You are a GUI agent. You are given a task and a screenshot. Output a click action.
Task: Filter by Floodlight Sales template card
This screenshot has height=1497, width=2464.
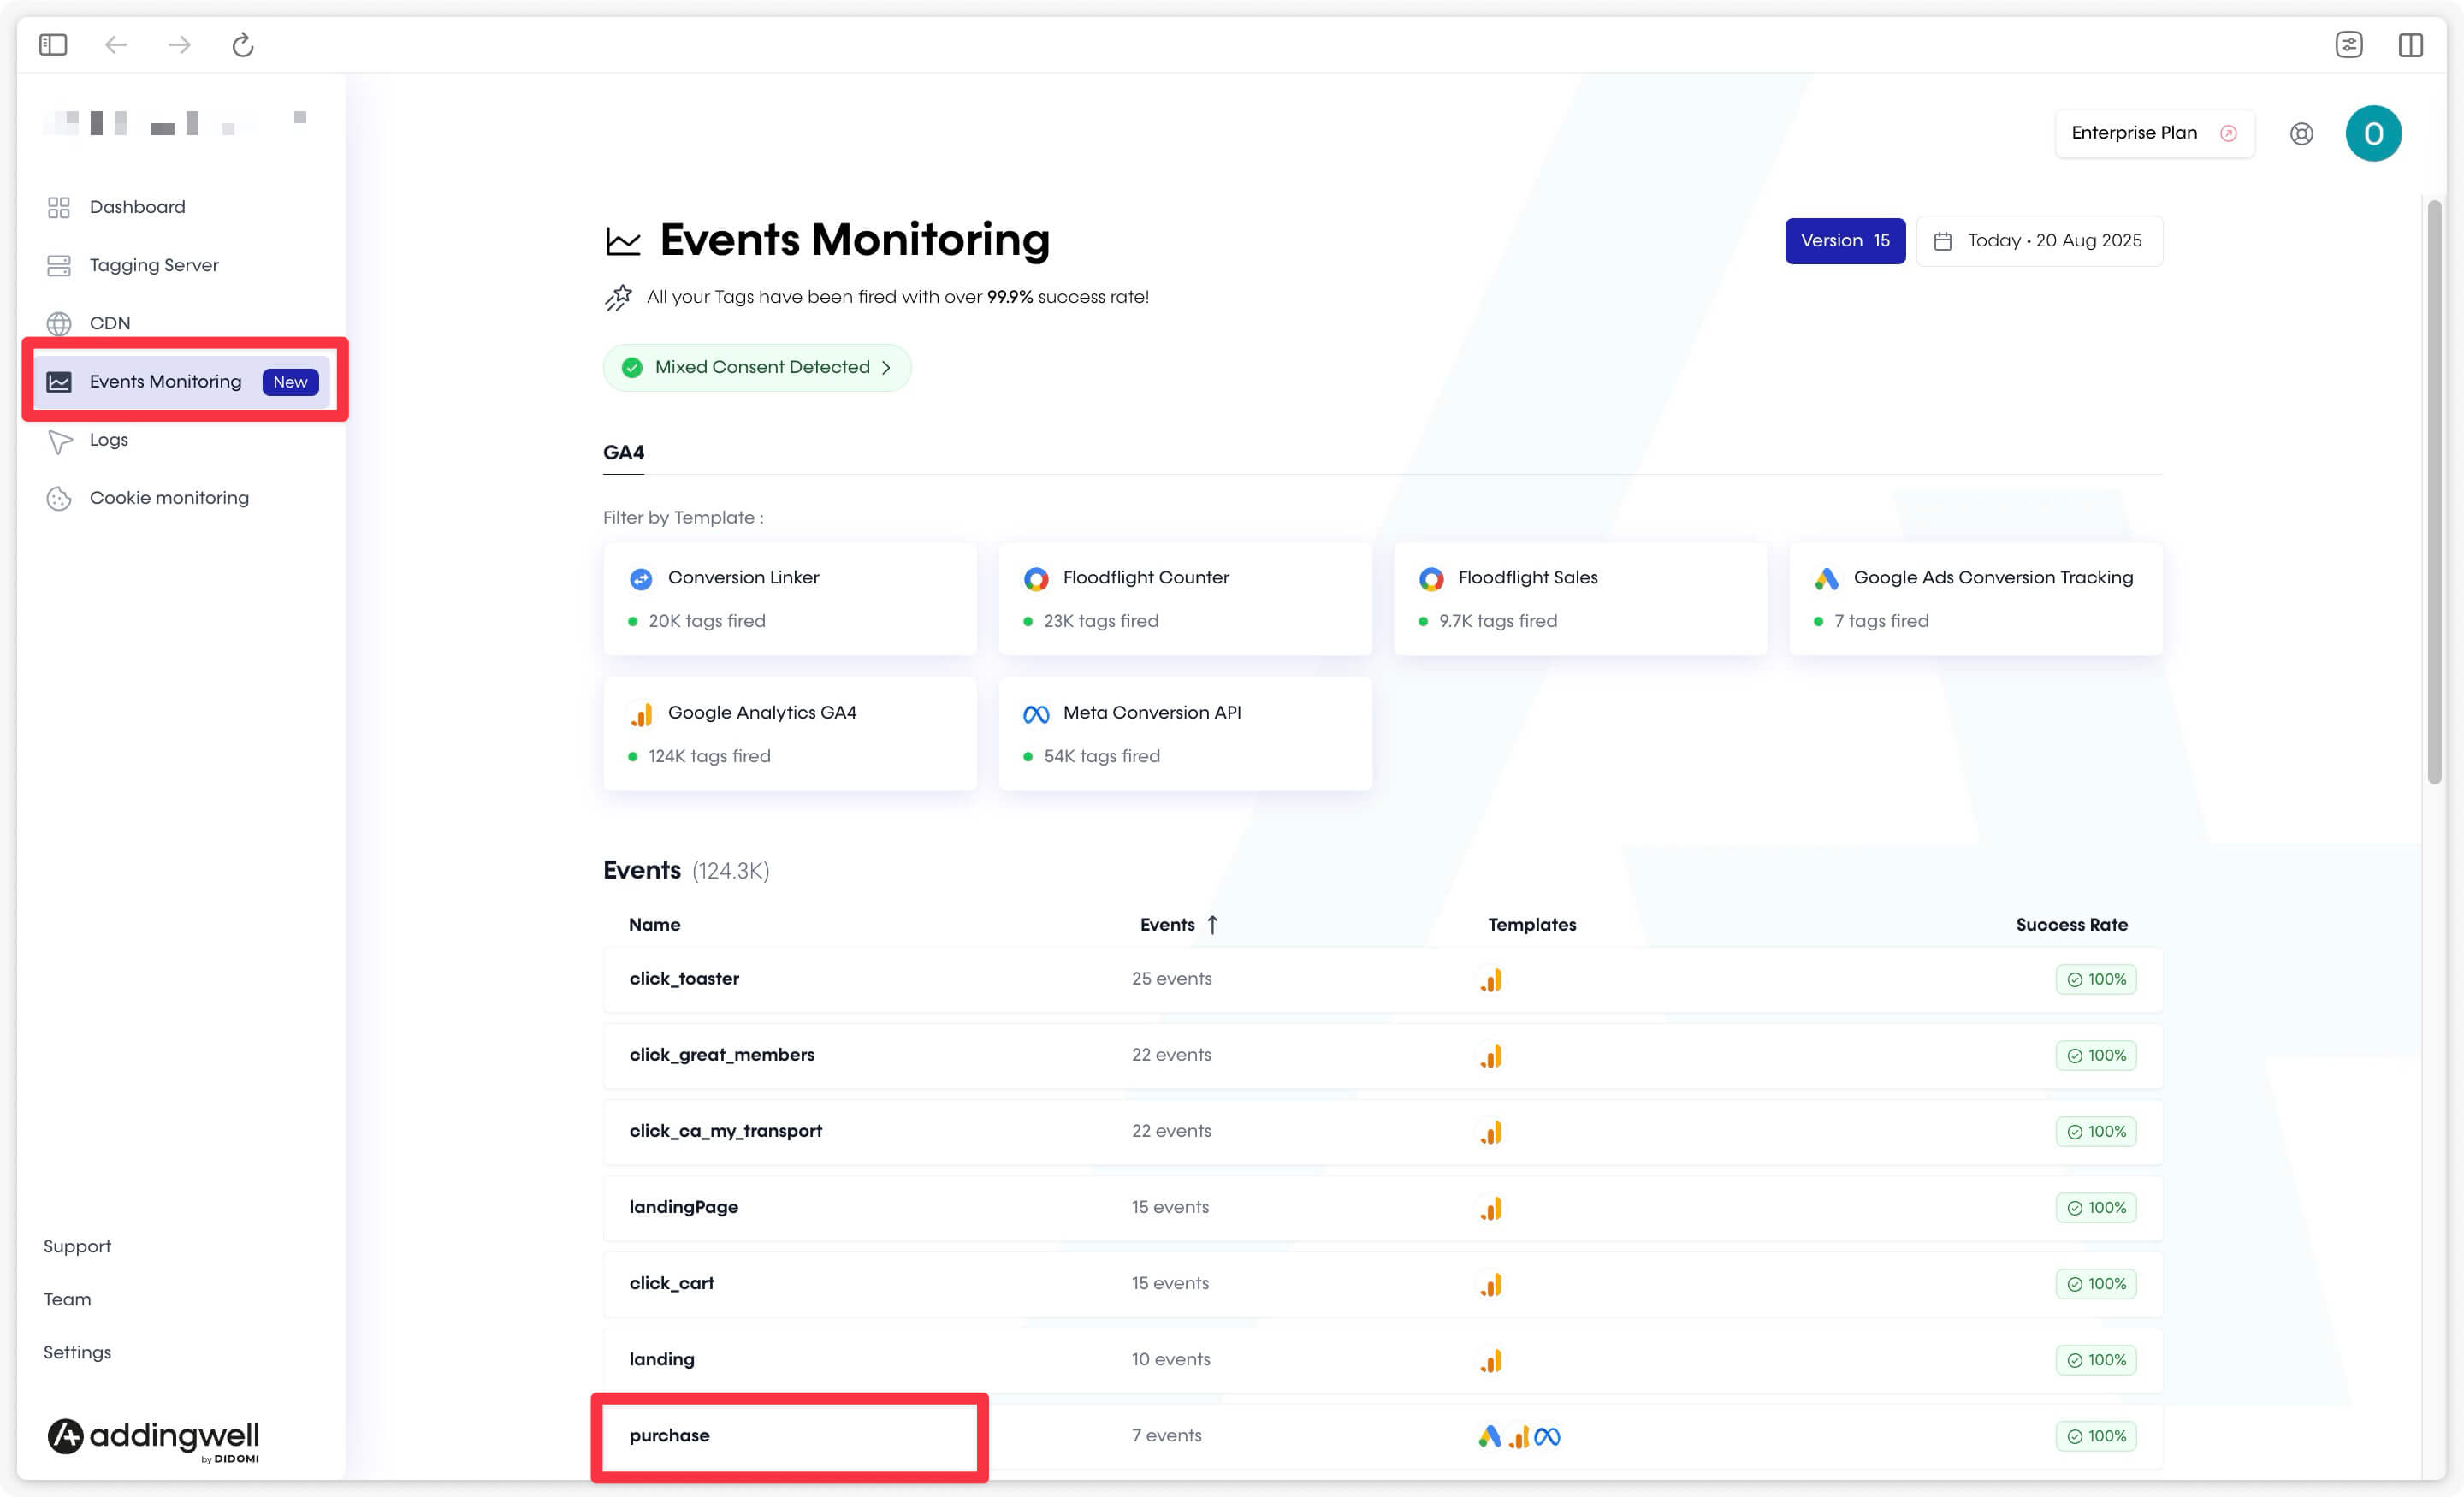pyautogui.click(x=1580, y=599)
